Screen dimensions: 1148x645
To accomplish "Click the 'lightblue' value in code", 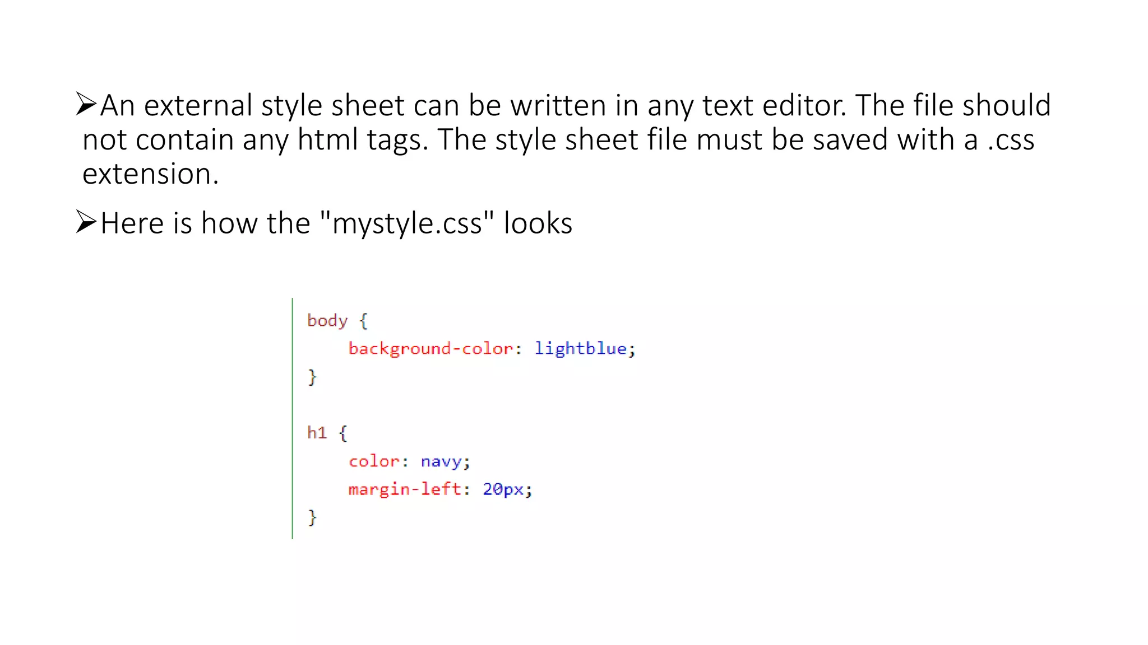I will (580, 349).
